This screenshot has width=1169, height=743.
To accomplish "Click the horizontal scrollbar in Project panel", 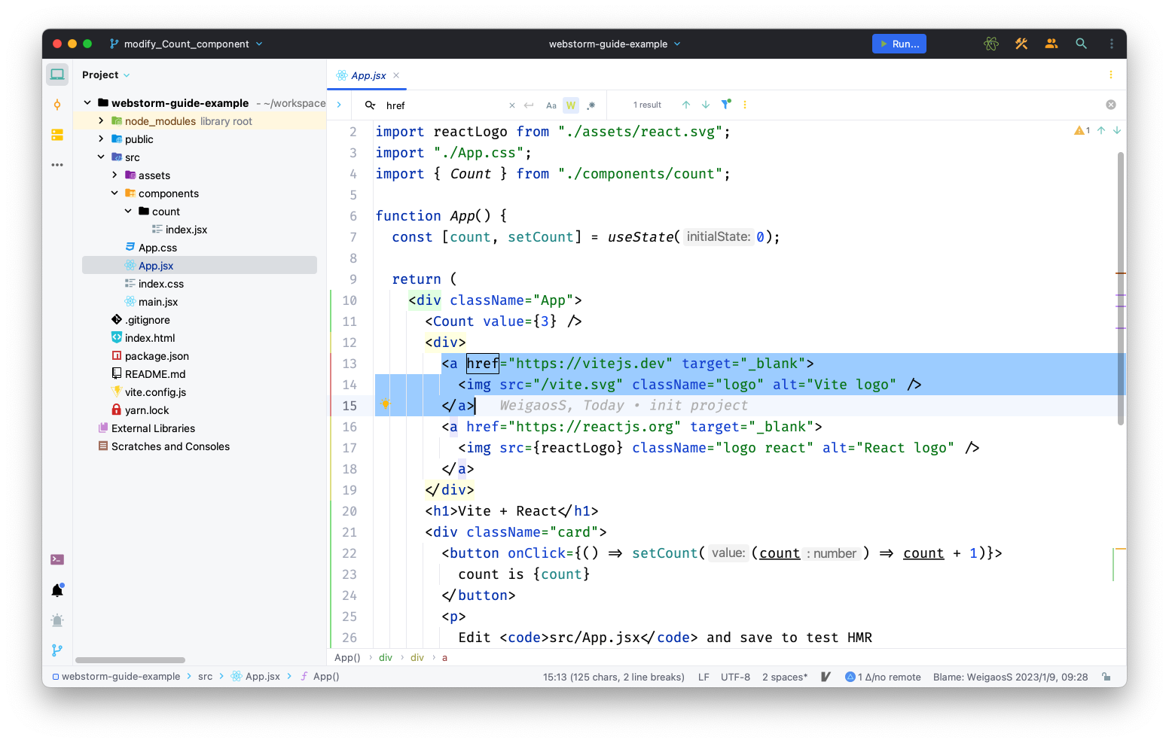I will point(130,660).
